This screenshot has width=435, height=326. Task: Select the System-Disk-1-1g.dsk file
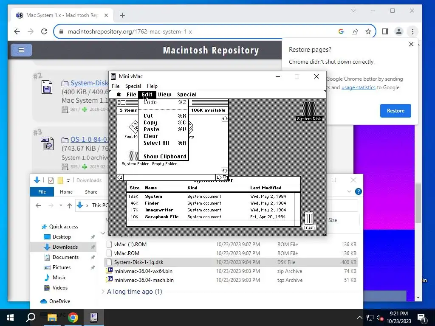click(231, 262)
